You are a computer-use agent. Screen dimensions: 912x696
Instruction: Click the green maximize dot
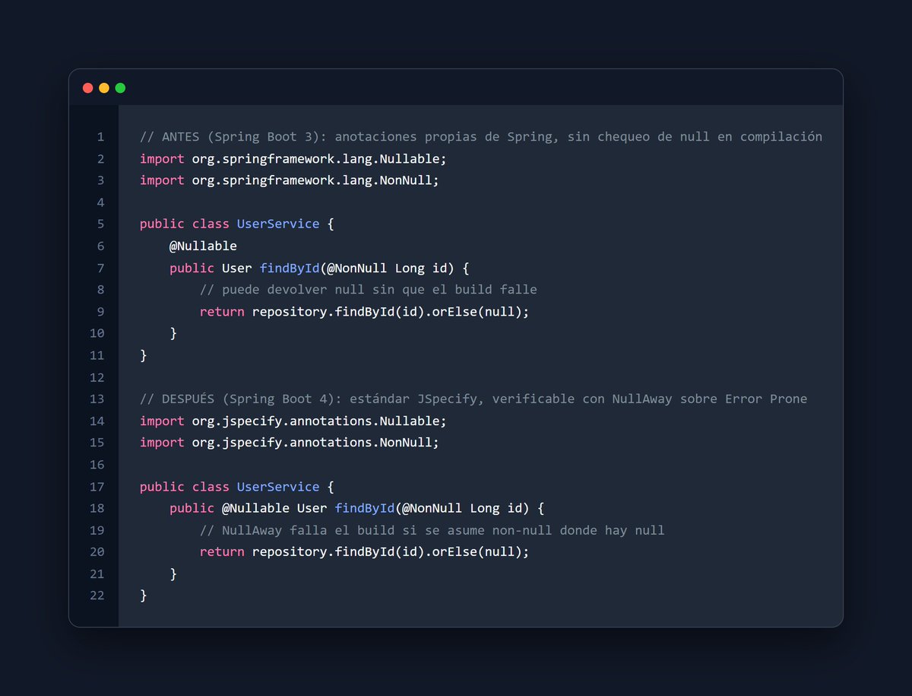(x=120, y=88)
